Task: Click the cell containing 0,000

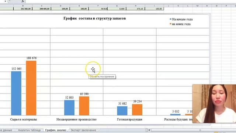Action: coord(117,9)
